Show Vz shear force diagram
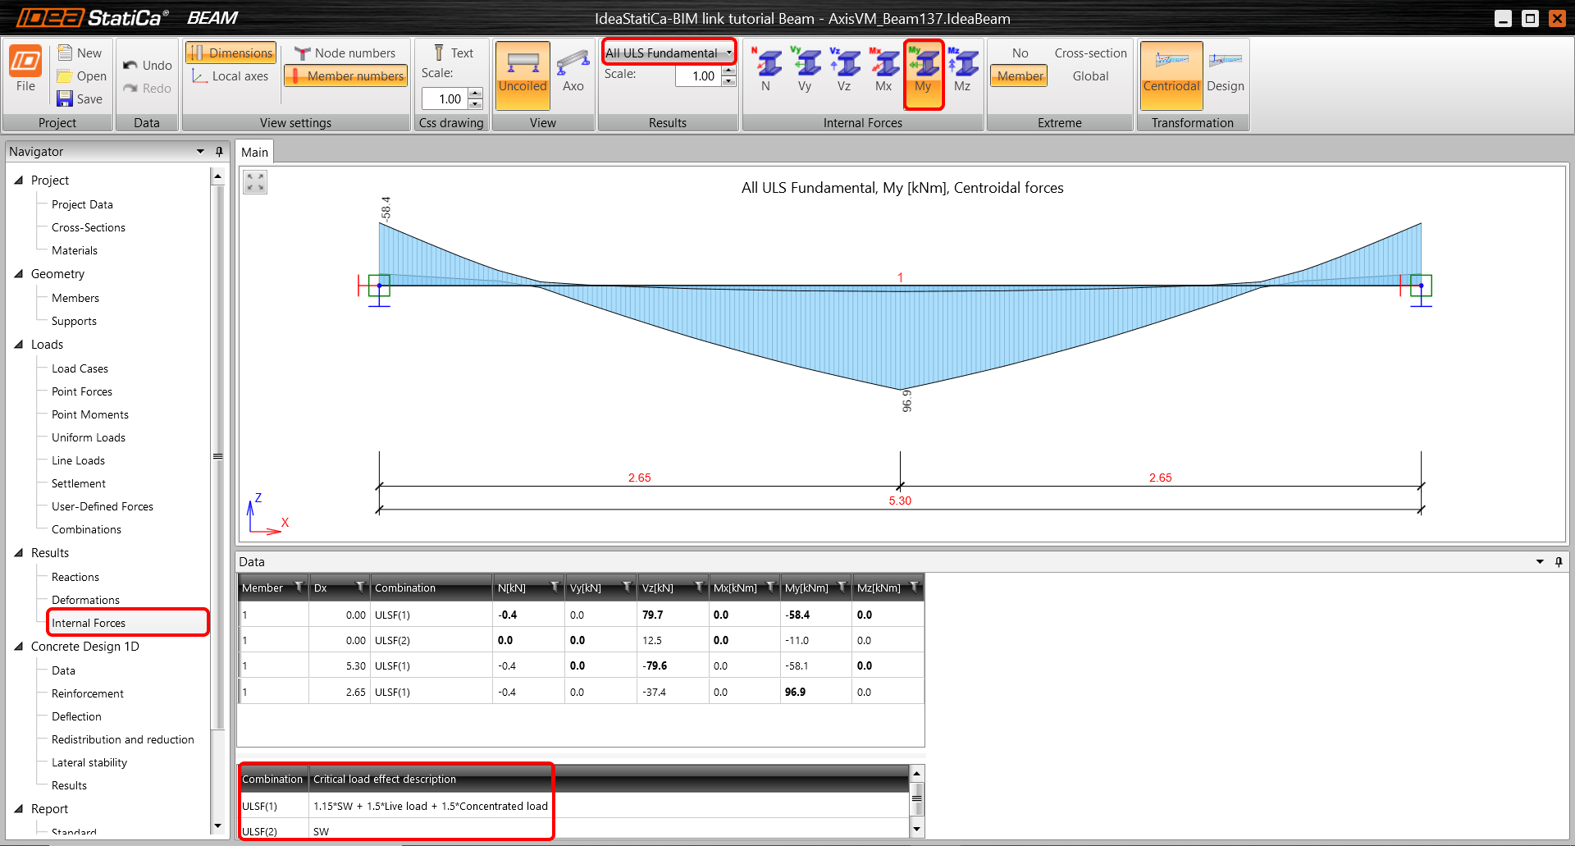Screen dimensions: 1575x846 844,69
